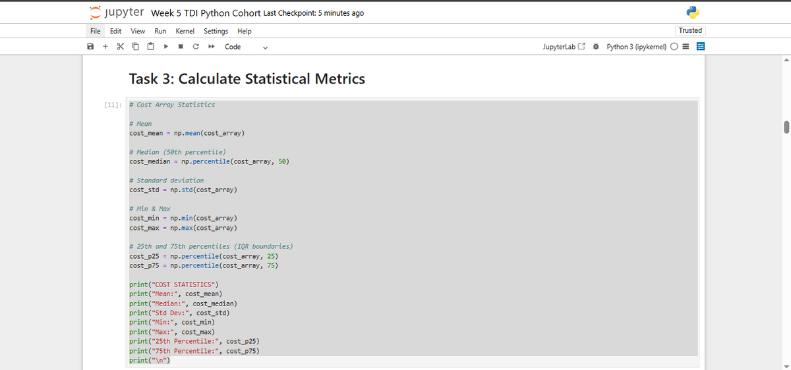Place cursor in cost_mean = np.mean line
The image size is (791, 370).
coord(187,133)
